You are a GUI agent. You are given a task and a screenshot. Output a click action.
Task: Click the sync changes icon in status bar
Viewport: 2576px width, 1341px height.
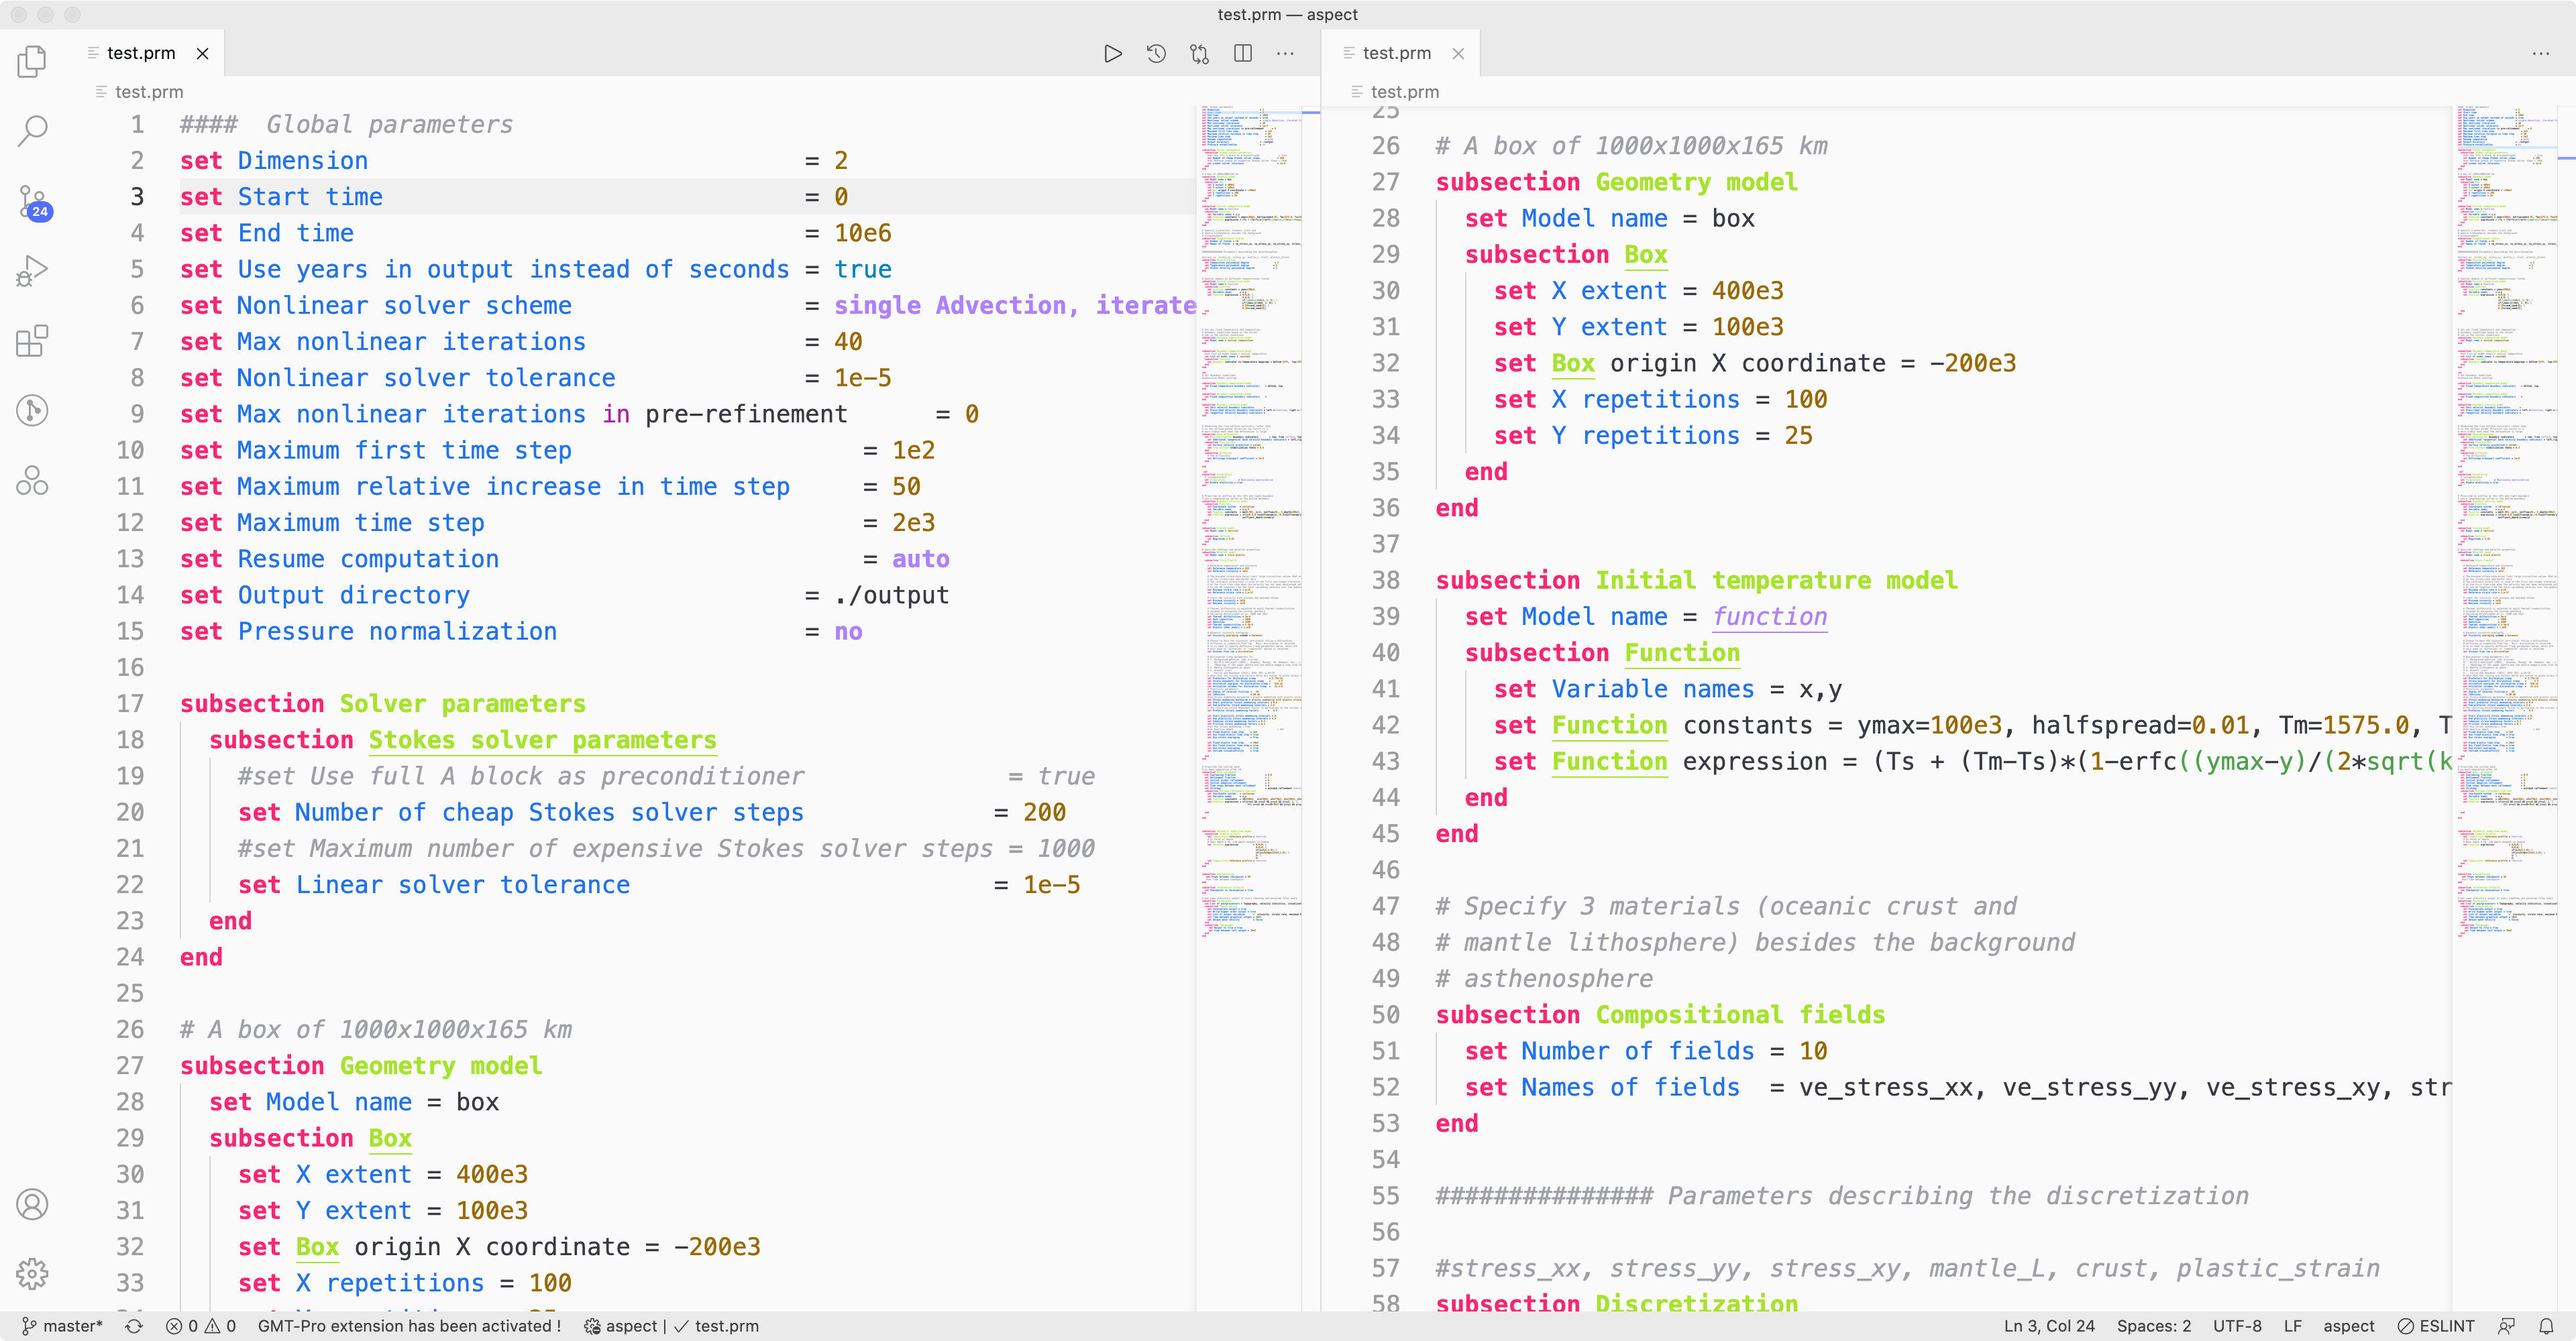pos(134,1326)
